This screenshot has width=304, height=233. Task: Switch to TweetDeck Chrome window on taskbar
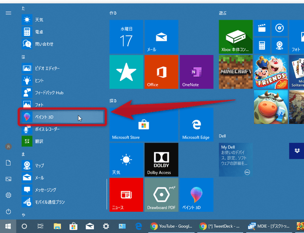click(221, 226)
